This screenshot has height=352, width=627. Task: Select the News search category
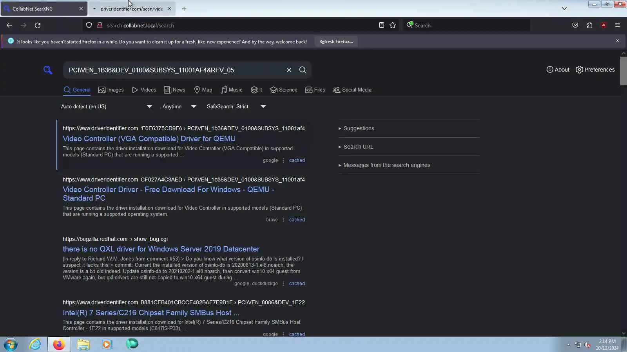(174, 90)
